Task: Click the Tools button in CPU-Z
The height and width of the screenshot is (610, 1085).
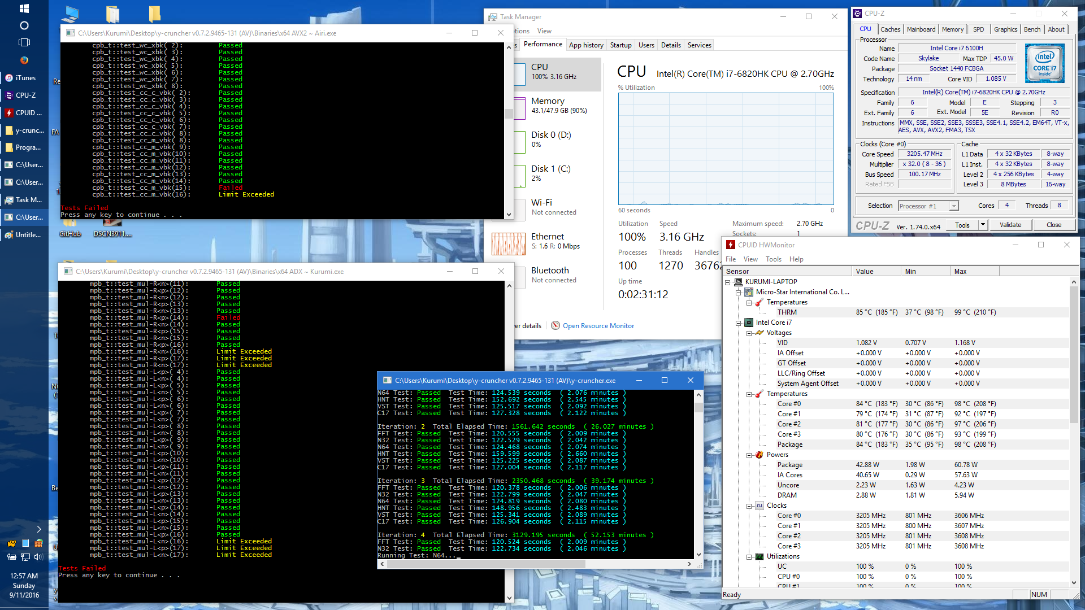Action: pyautogui.click(x=962, y=225)
